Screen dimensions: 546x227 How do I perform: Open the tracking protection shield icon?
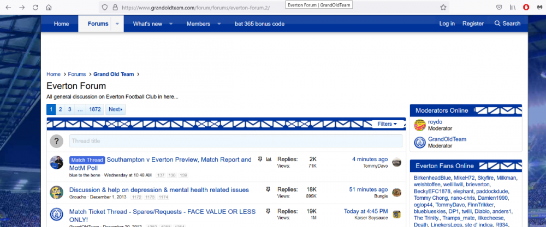point(105,8)
